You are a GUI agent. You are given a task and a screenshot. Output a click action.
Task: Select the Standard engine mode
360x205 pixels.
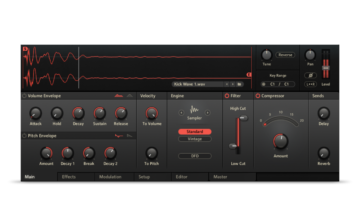pyautogui.click(x=195, y=132)
